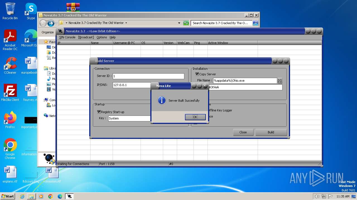Click the FileZilla Client desktop icon
This screenshot has height=200, width=357.
(x=10, y=92)
